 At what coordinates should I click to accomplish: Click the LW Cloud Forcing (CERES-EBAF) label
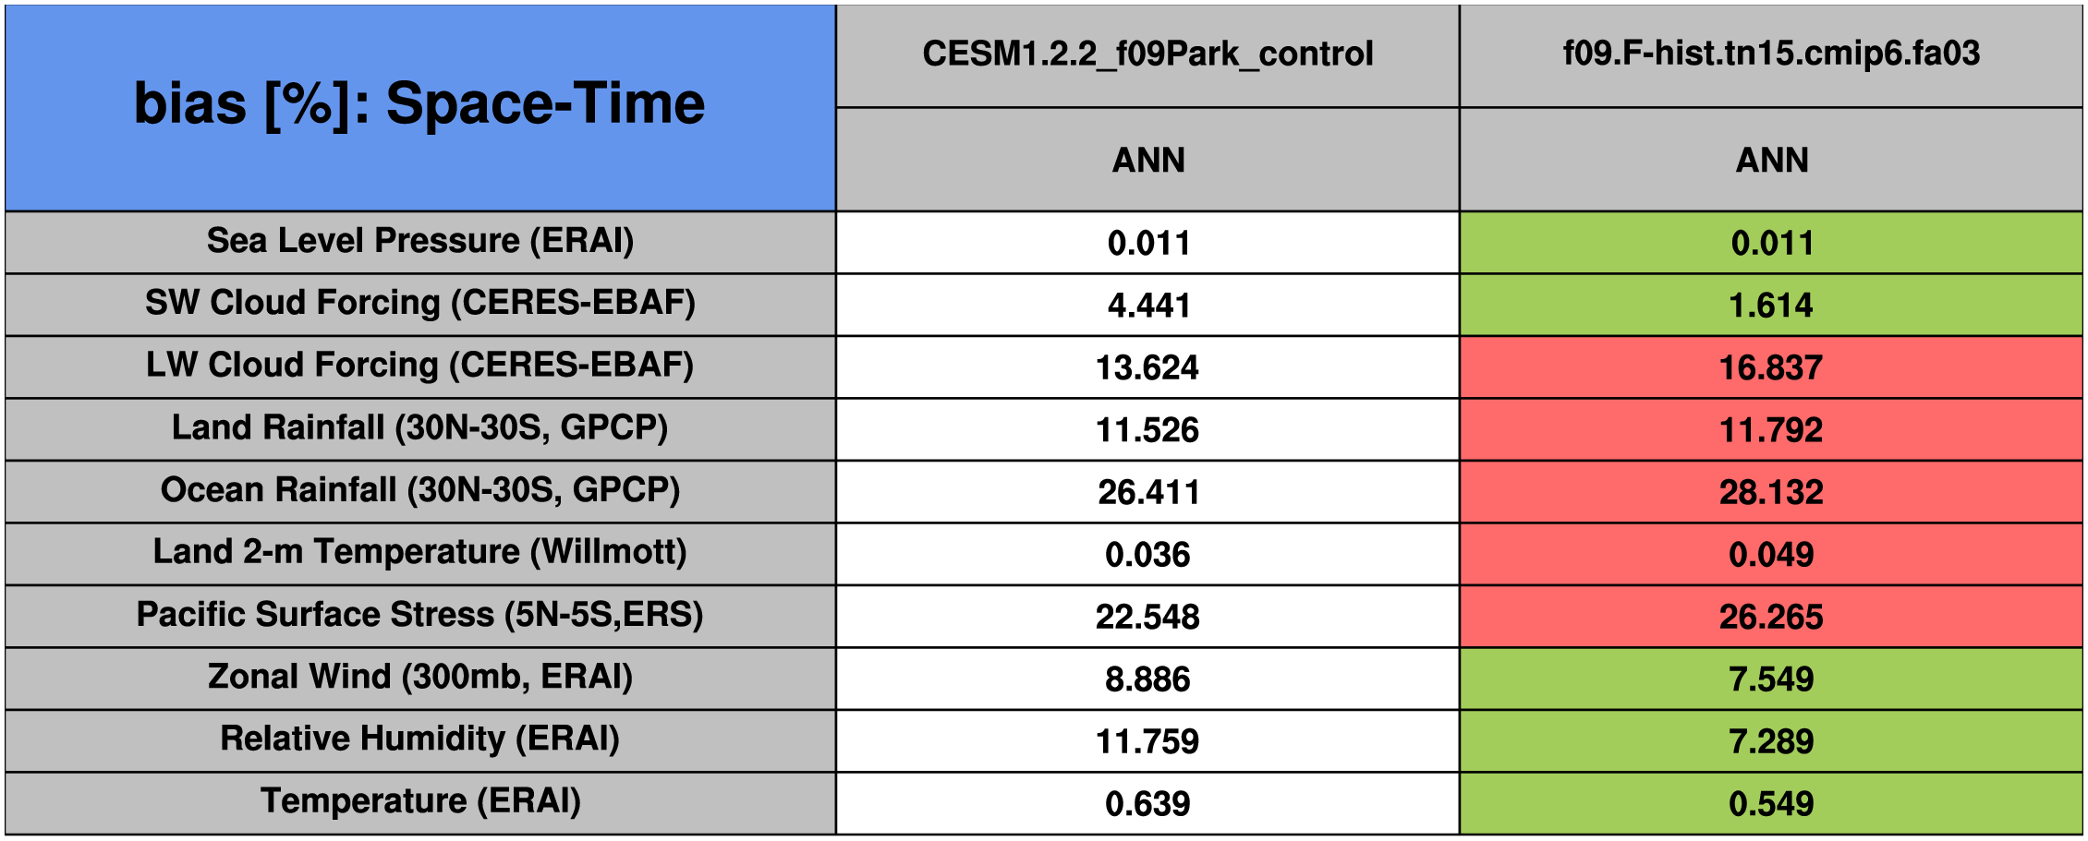point(420,366)
